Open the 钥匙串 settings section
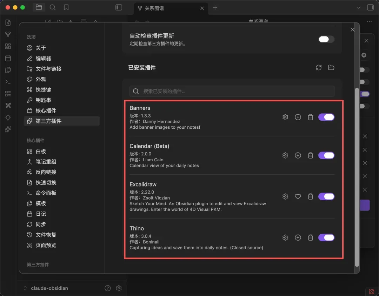 [62, 100]
